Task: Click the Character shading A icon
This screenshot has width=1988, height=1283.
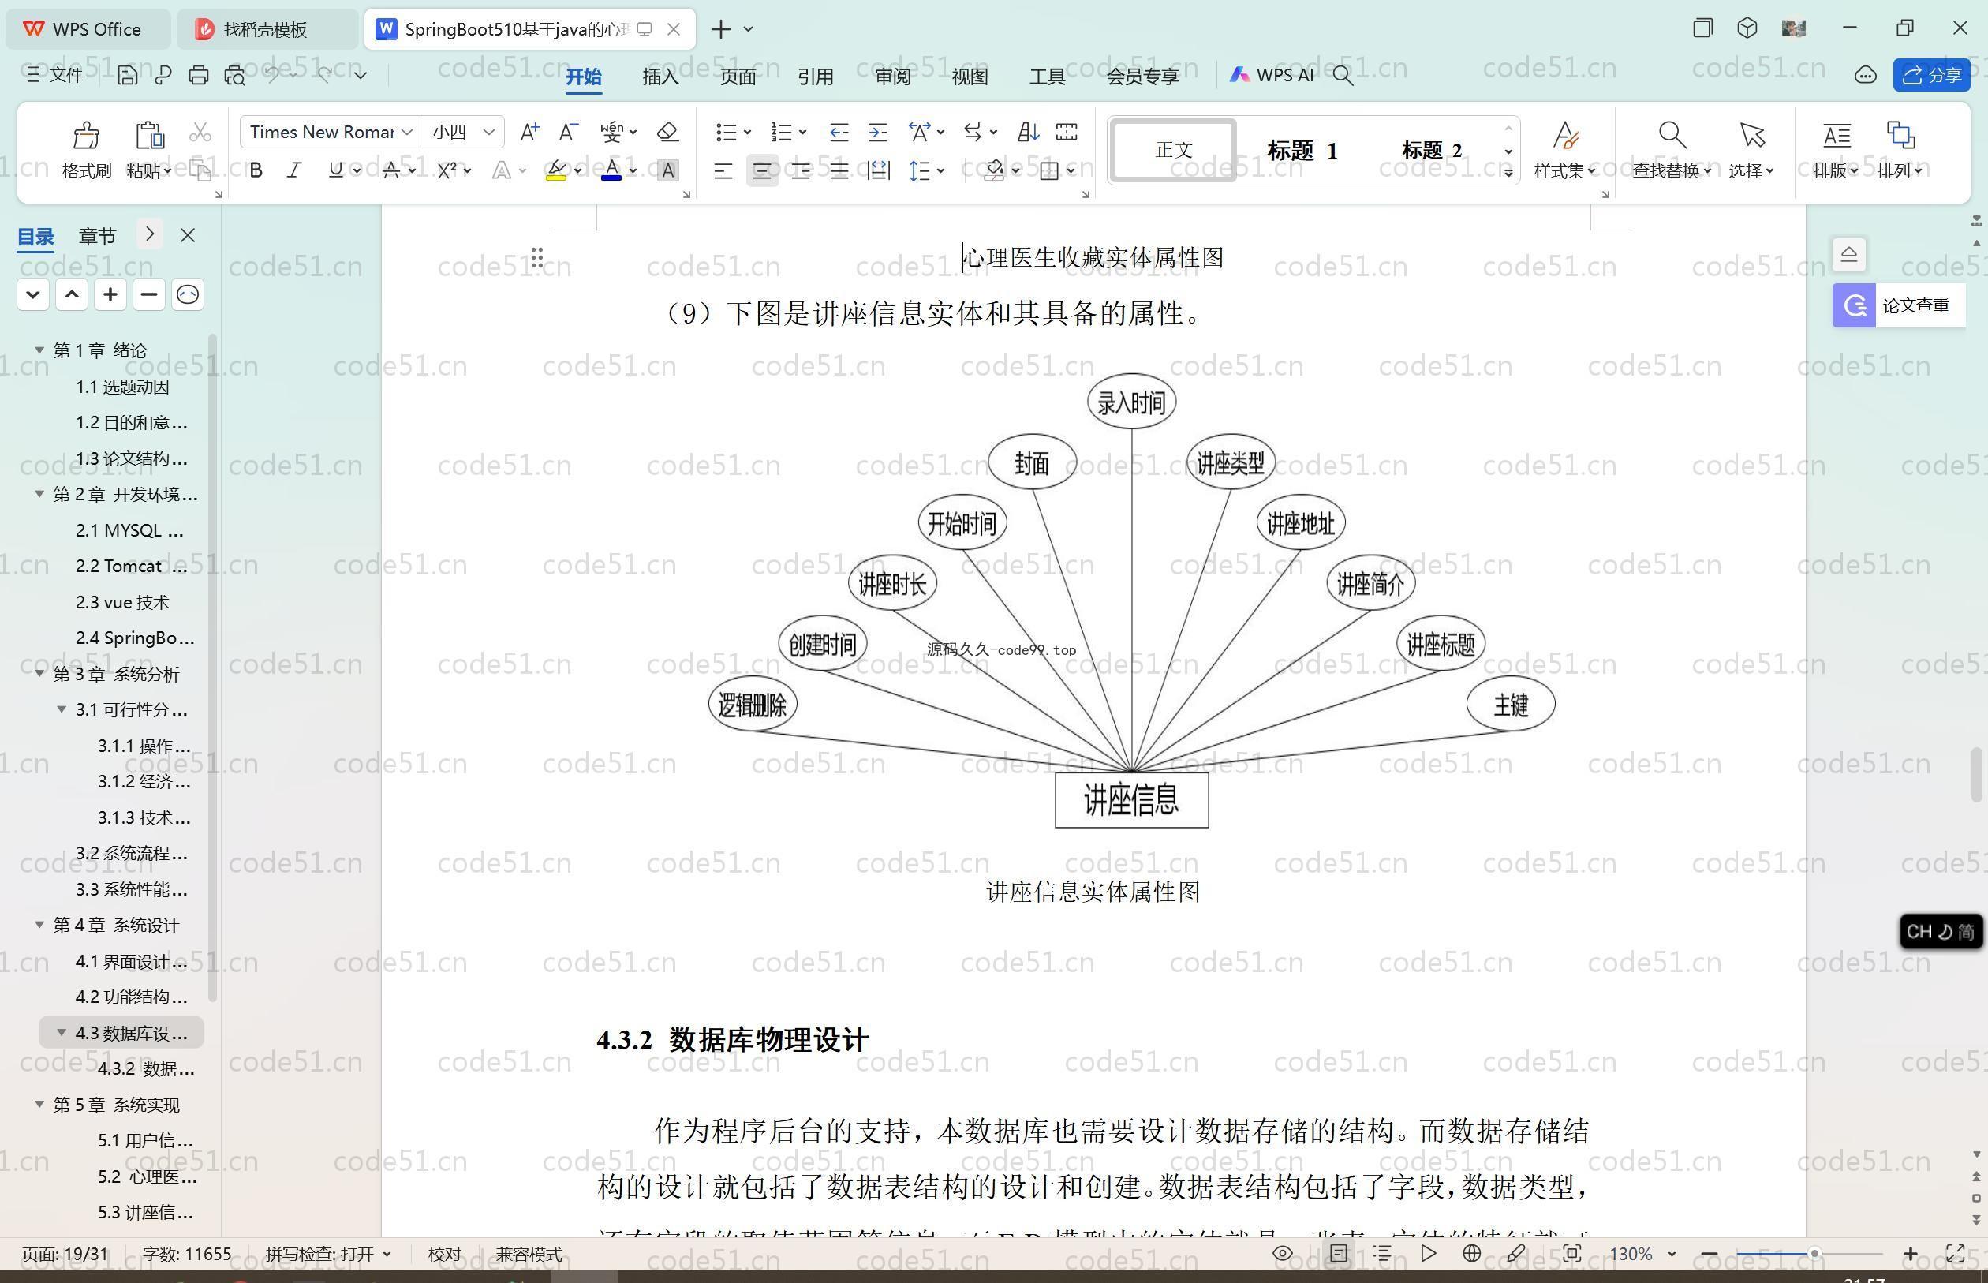Action: point(667,170)
